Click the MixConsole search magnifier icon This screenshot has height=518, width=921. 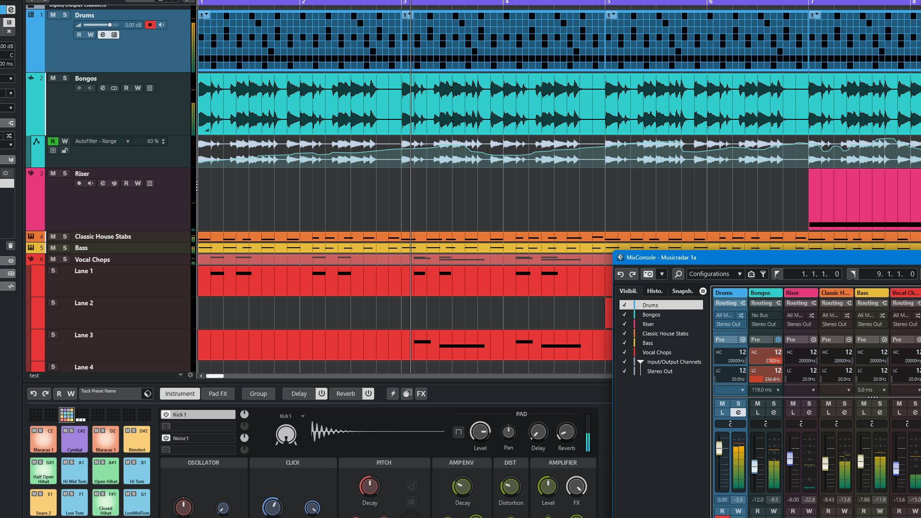(x=678, y=274)
